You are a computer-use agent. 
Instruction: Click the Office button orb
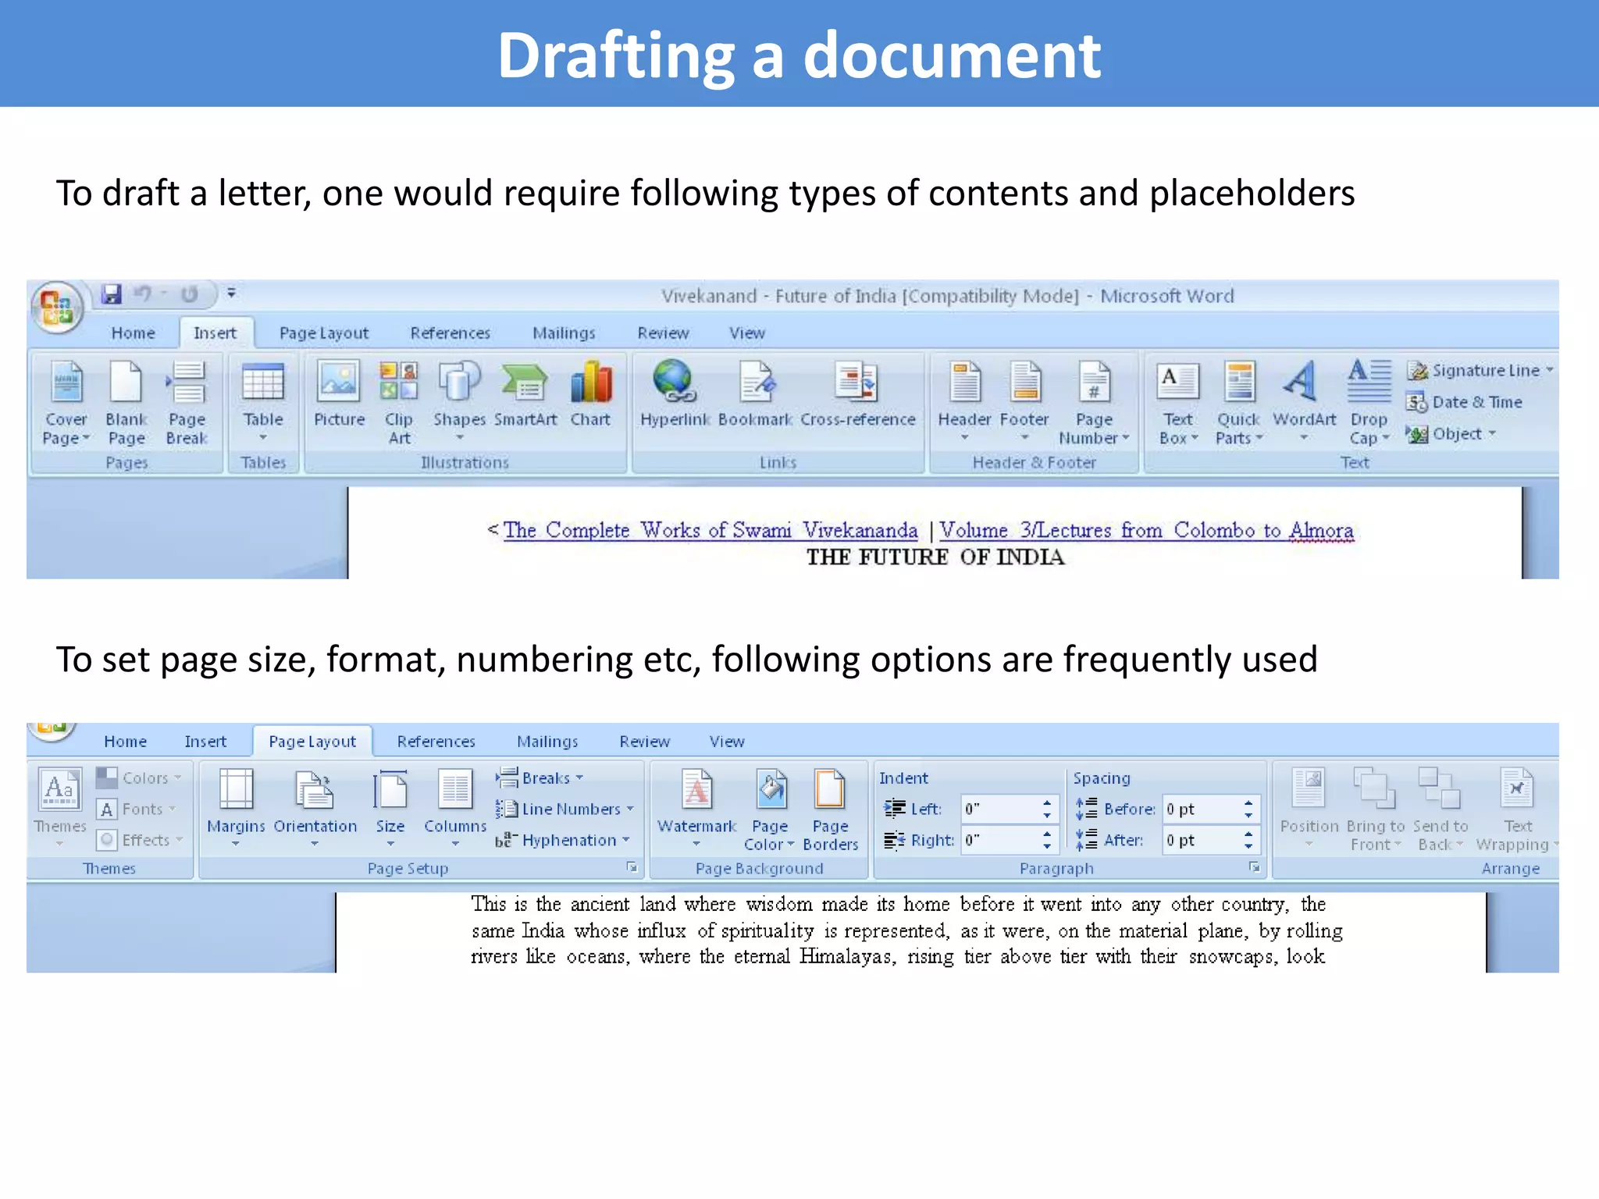point(57,307)
